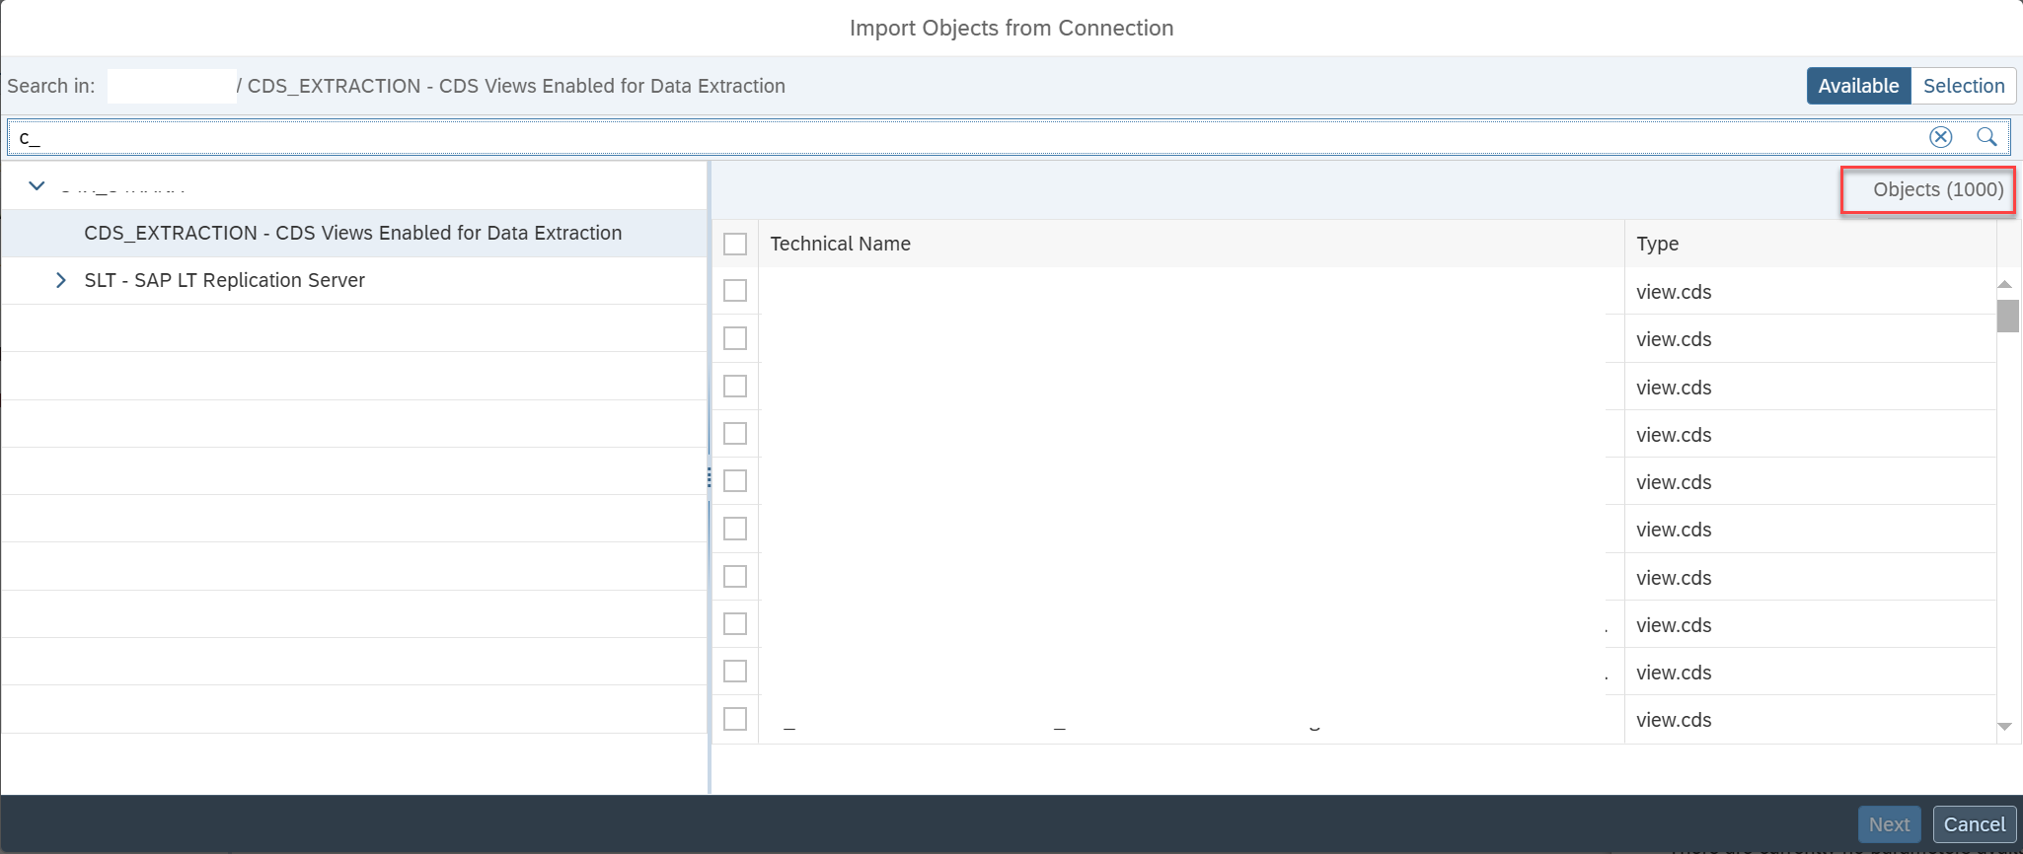The height and width of the screenshot is (854, 2023).
Task: Switch to the Available tab
Action: pos(1858,86)
